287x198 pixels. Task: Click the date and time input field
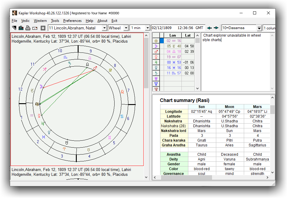coord(178,28)
